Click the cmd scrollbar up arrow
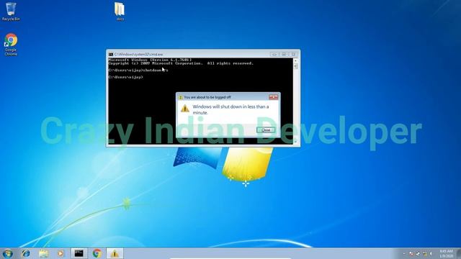Screen dimensions: 461x259 pos(295,60)
